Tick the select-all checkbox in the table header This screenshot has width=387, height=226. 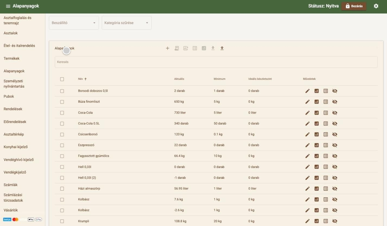(62, 79)
